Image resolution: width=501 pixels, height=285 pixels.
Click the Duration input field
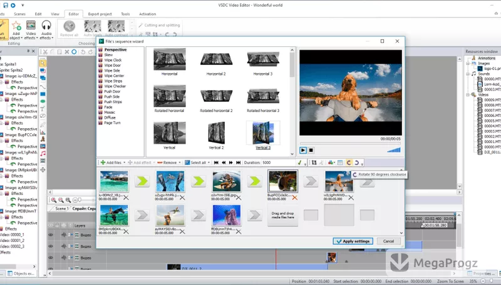pyautogui.click(x=278, y=162)
